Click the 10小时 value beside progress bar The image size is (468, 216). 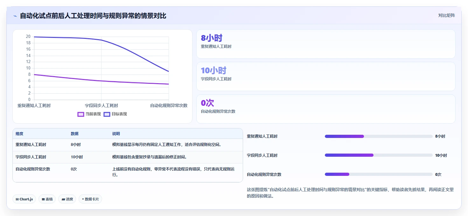coord(441,155)
